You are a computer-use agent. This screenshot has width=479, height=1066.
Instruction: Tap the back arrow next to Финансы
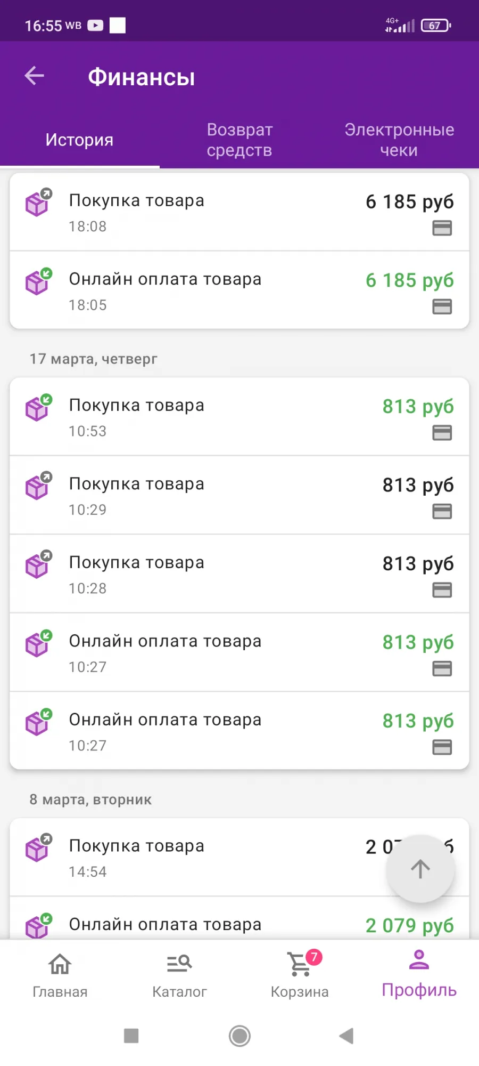[x=35, y=76]
